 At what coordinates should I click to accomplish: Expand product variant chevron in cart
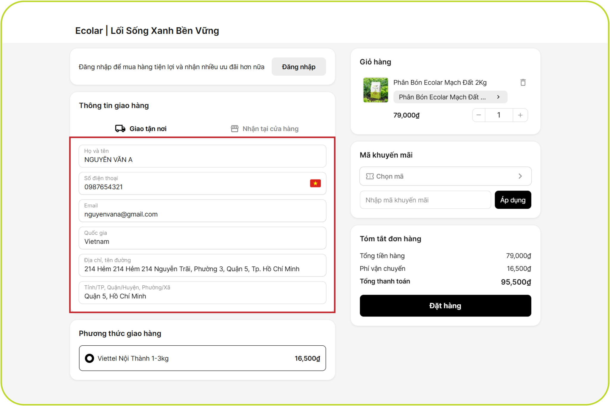(498, 97)
